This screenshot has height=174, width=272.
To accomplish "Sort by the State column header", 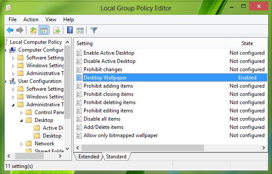I will click(247, 43).
